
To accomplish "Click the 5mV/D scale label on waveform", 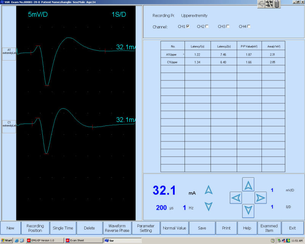I will coord(38,14).
